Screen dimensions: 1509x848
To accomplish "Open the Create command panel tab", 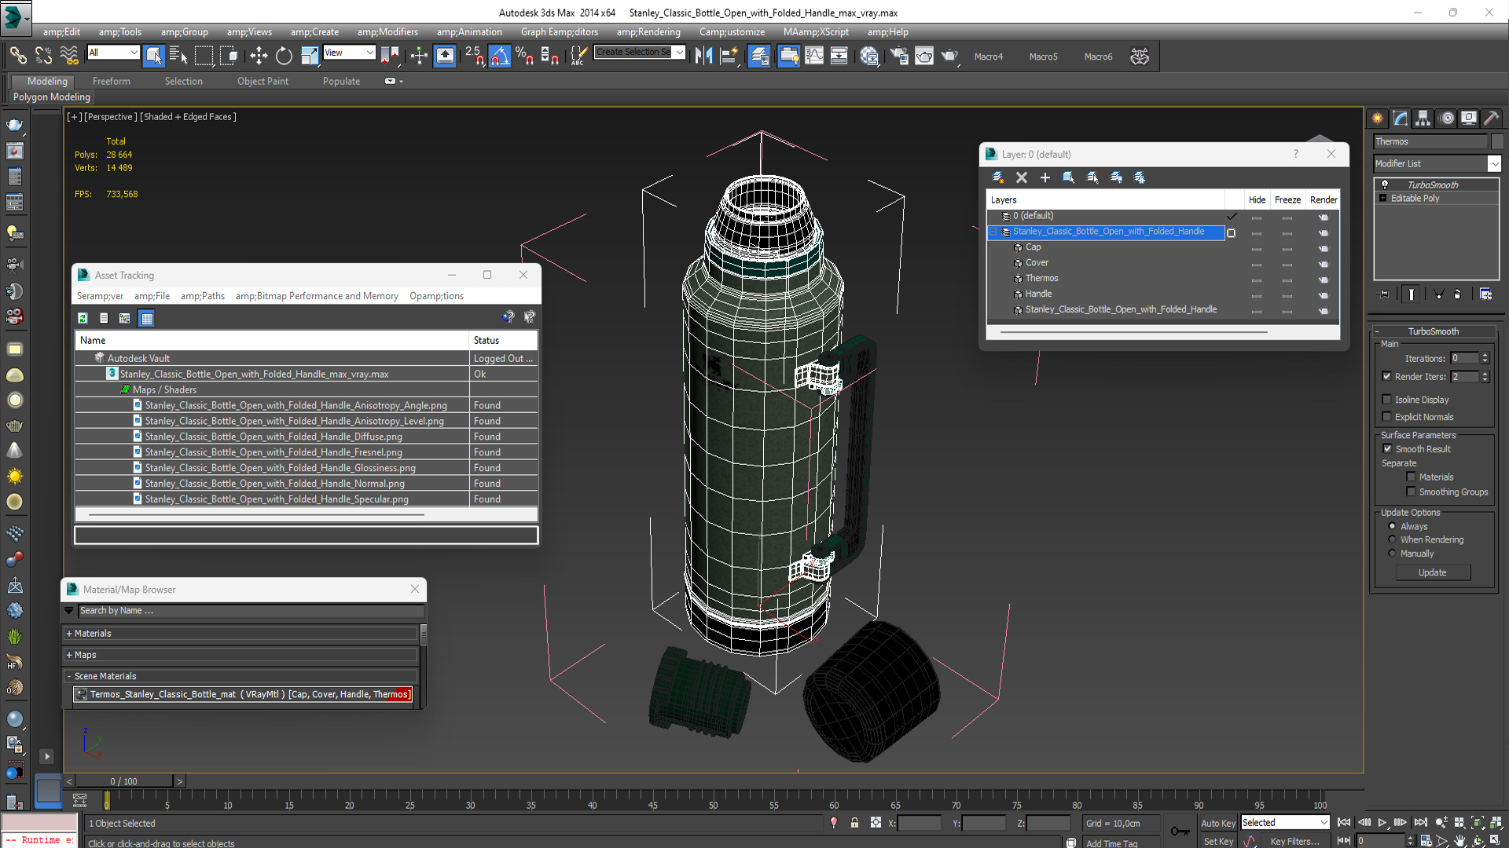I will (1378, 119).
